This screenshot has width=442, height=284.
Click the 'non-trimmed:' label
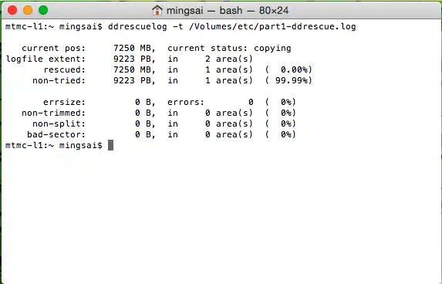(53, 113)
